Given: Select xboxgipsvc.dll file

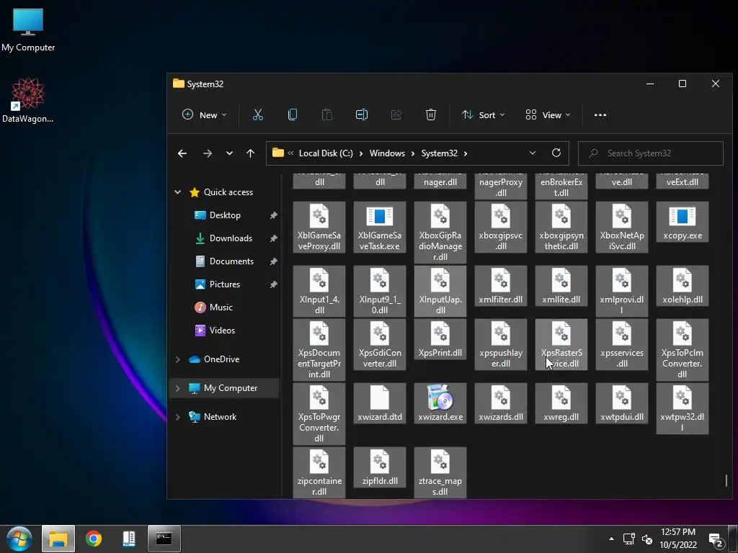Looking at the screenshot, I should [x=501, y=227].
